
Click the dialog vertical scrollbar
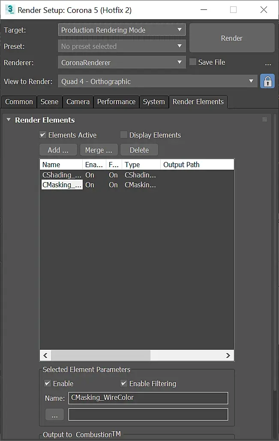pos(275,252)
